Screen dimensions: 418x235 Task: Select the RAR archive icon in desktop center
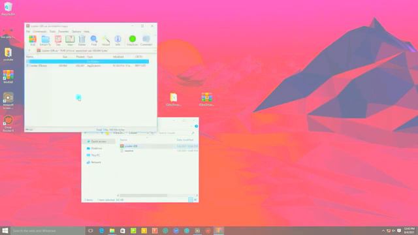click(x=206, y=100)
